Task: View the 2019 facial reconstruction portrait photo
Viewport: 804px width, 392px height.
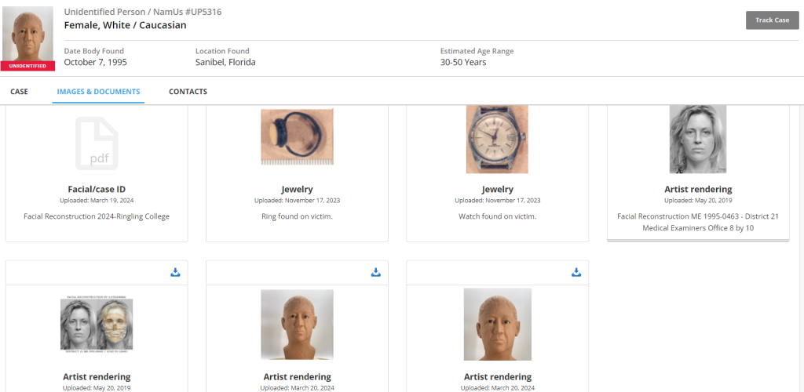Action: click(697, 139)
